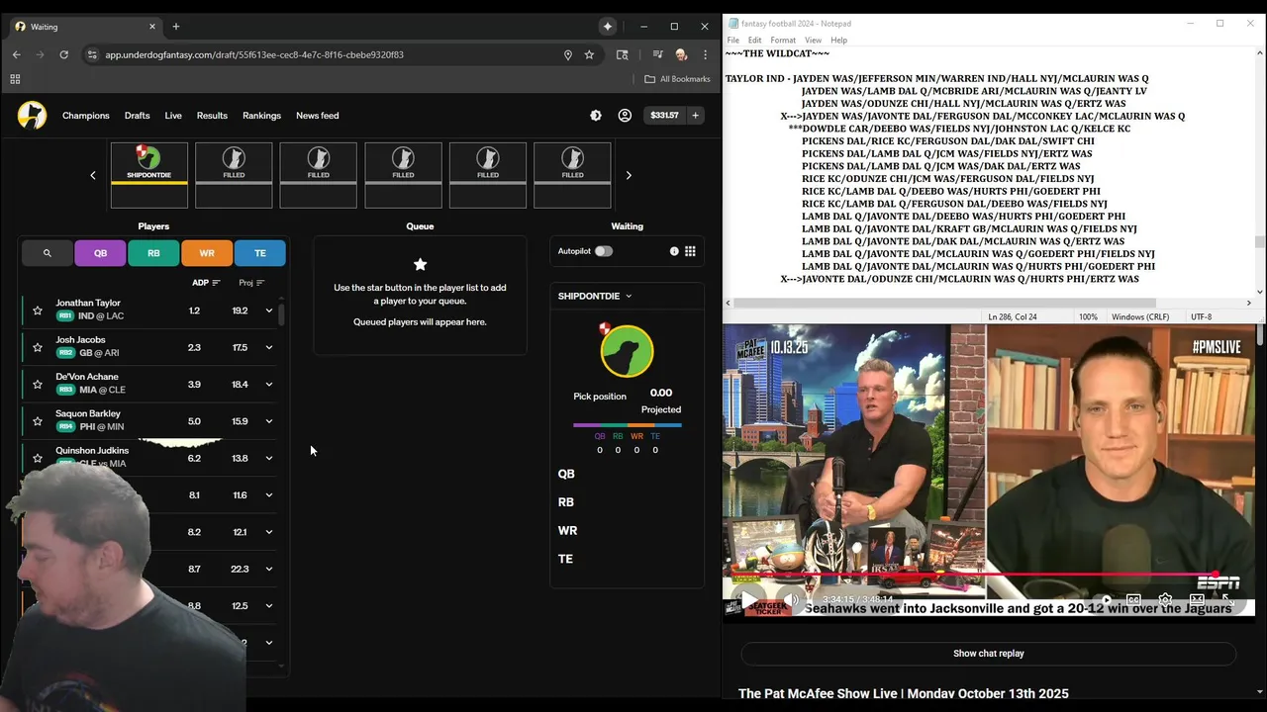Open the Results nav item
This screenshot has height=712, width=1267.
212,116
